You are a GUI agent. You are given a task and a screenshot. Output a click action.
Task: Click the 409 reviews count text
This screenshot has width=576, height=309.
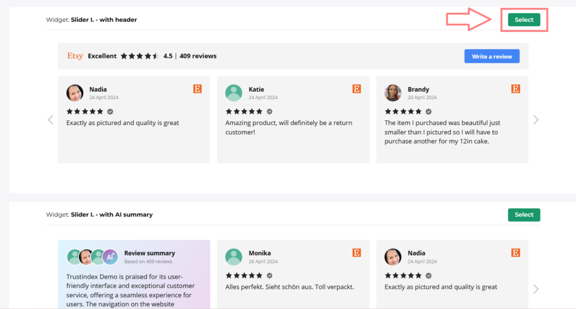point(198,56)
